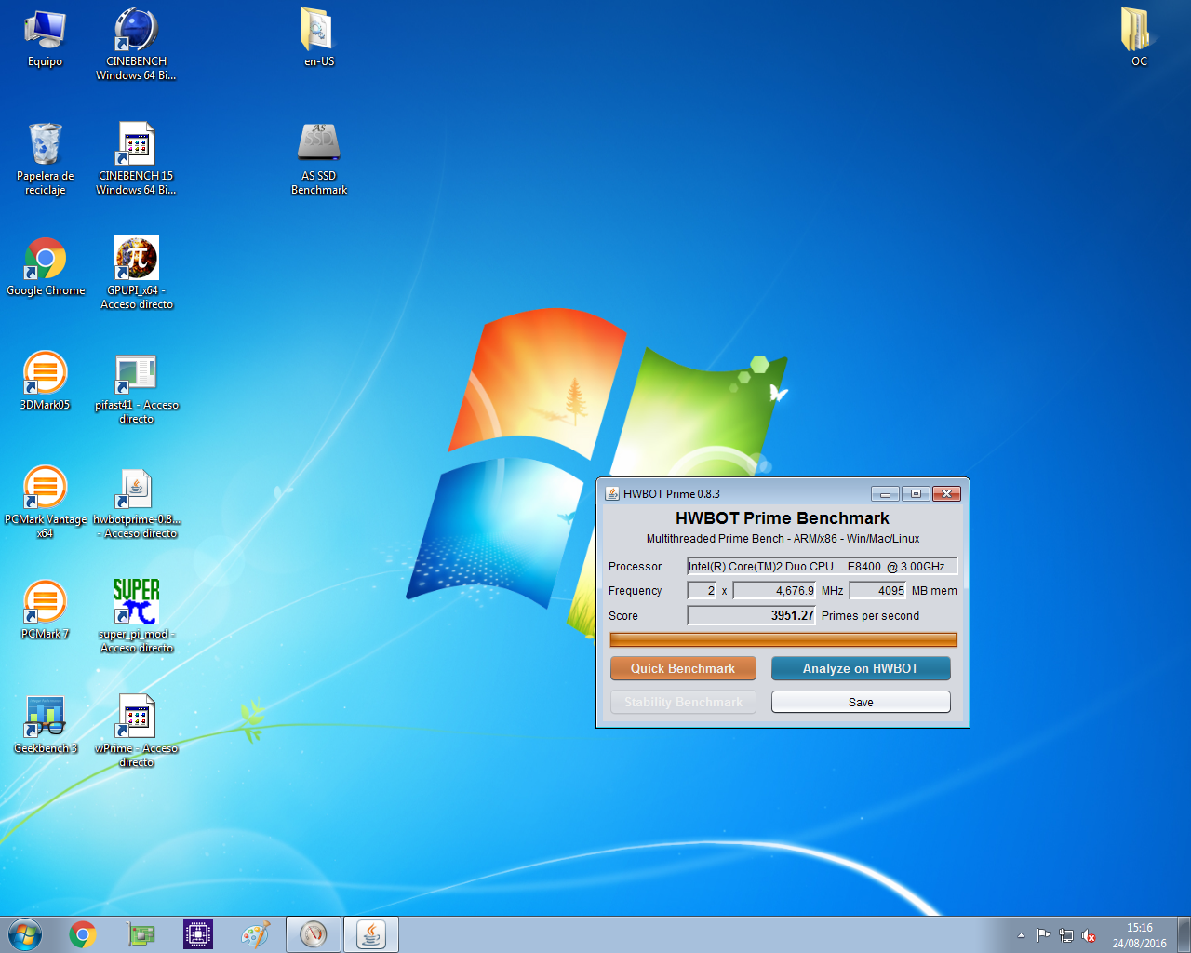Open the clock showing 15:16
This screenshot has height=953, width=1191.
pyautogui.click(x=1139, y=935)
